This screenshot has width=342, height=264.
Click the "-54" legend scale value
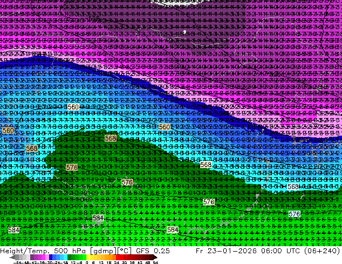pyautogui.click(x=17, y=263)
